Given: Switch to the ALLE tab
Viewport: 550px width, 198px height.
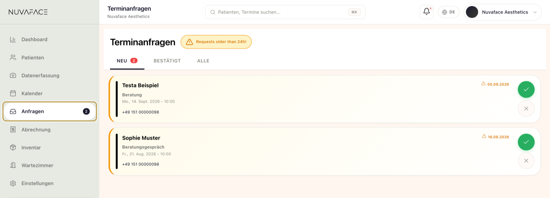Looking at the screenshot, I should pos(203,61).
